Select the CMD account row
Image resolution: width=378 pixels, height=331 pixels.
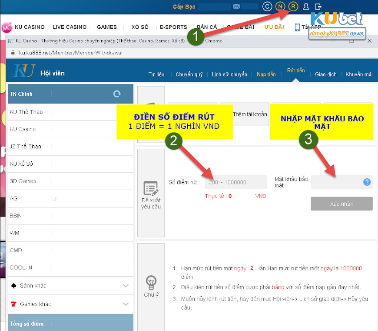70,250
